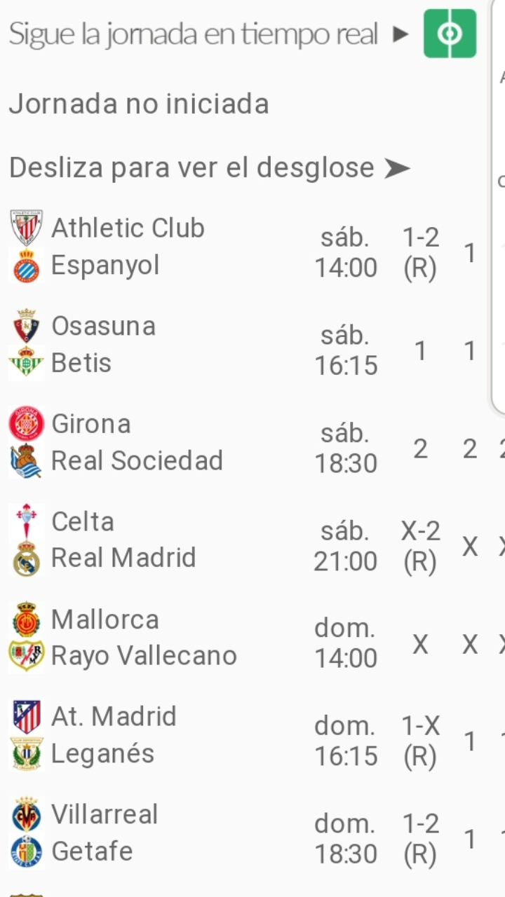Tap the Villarreal club crest
The width and height of the screenshot is (505, 897).
[27, 814]
